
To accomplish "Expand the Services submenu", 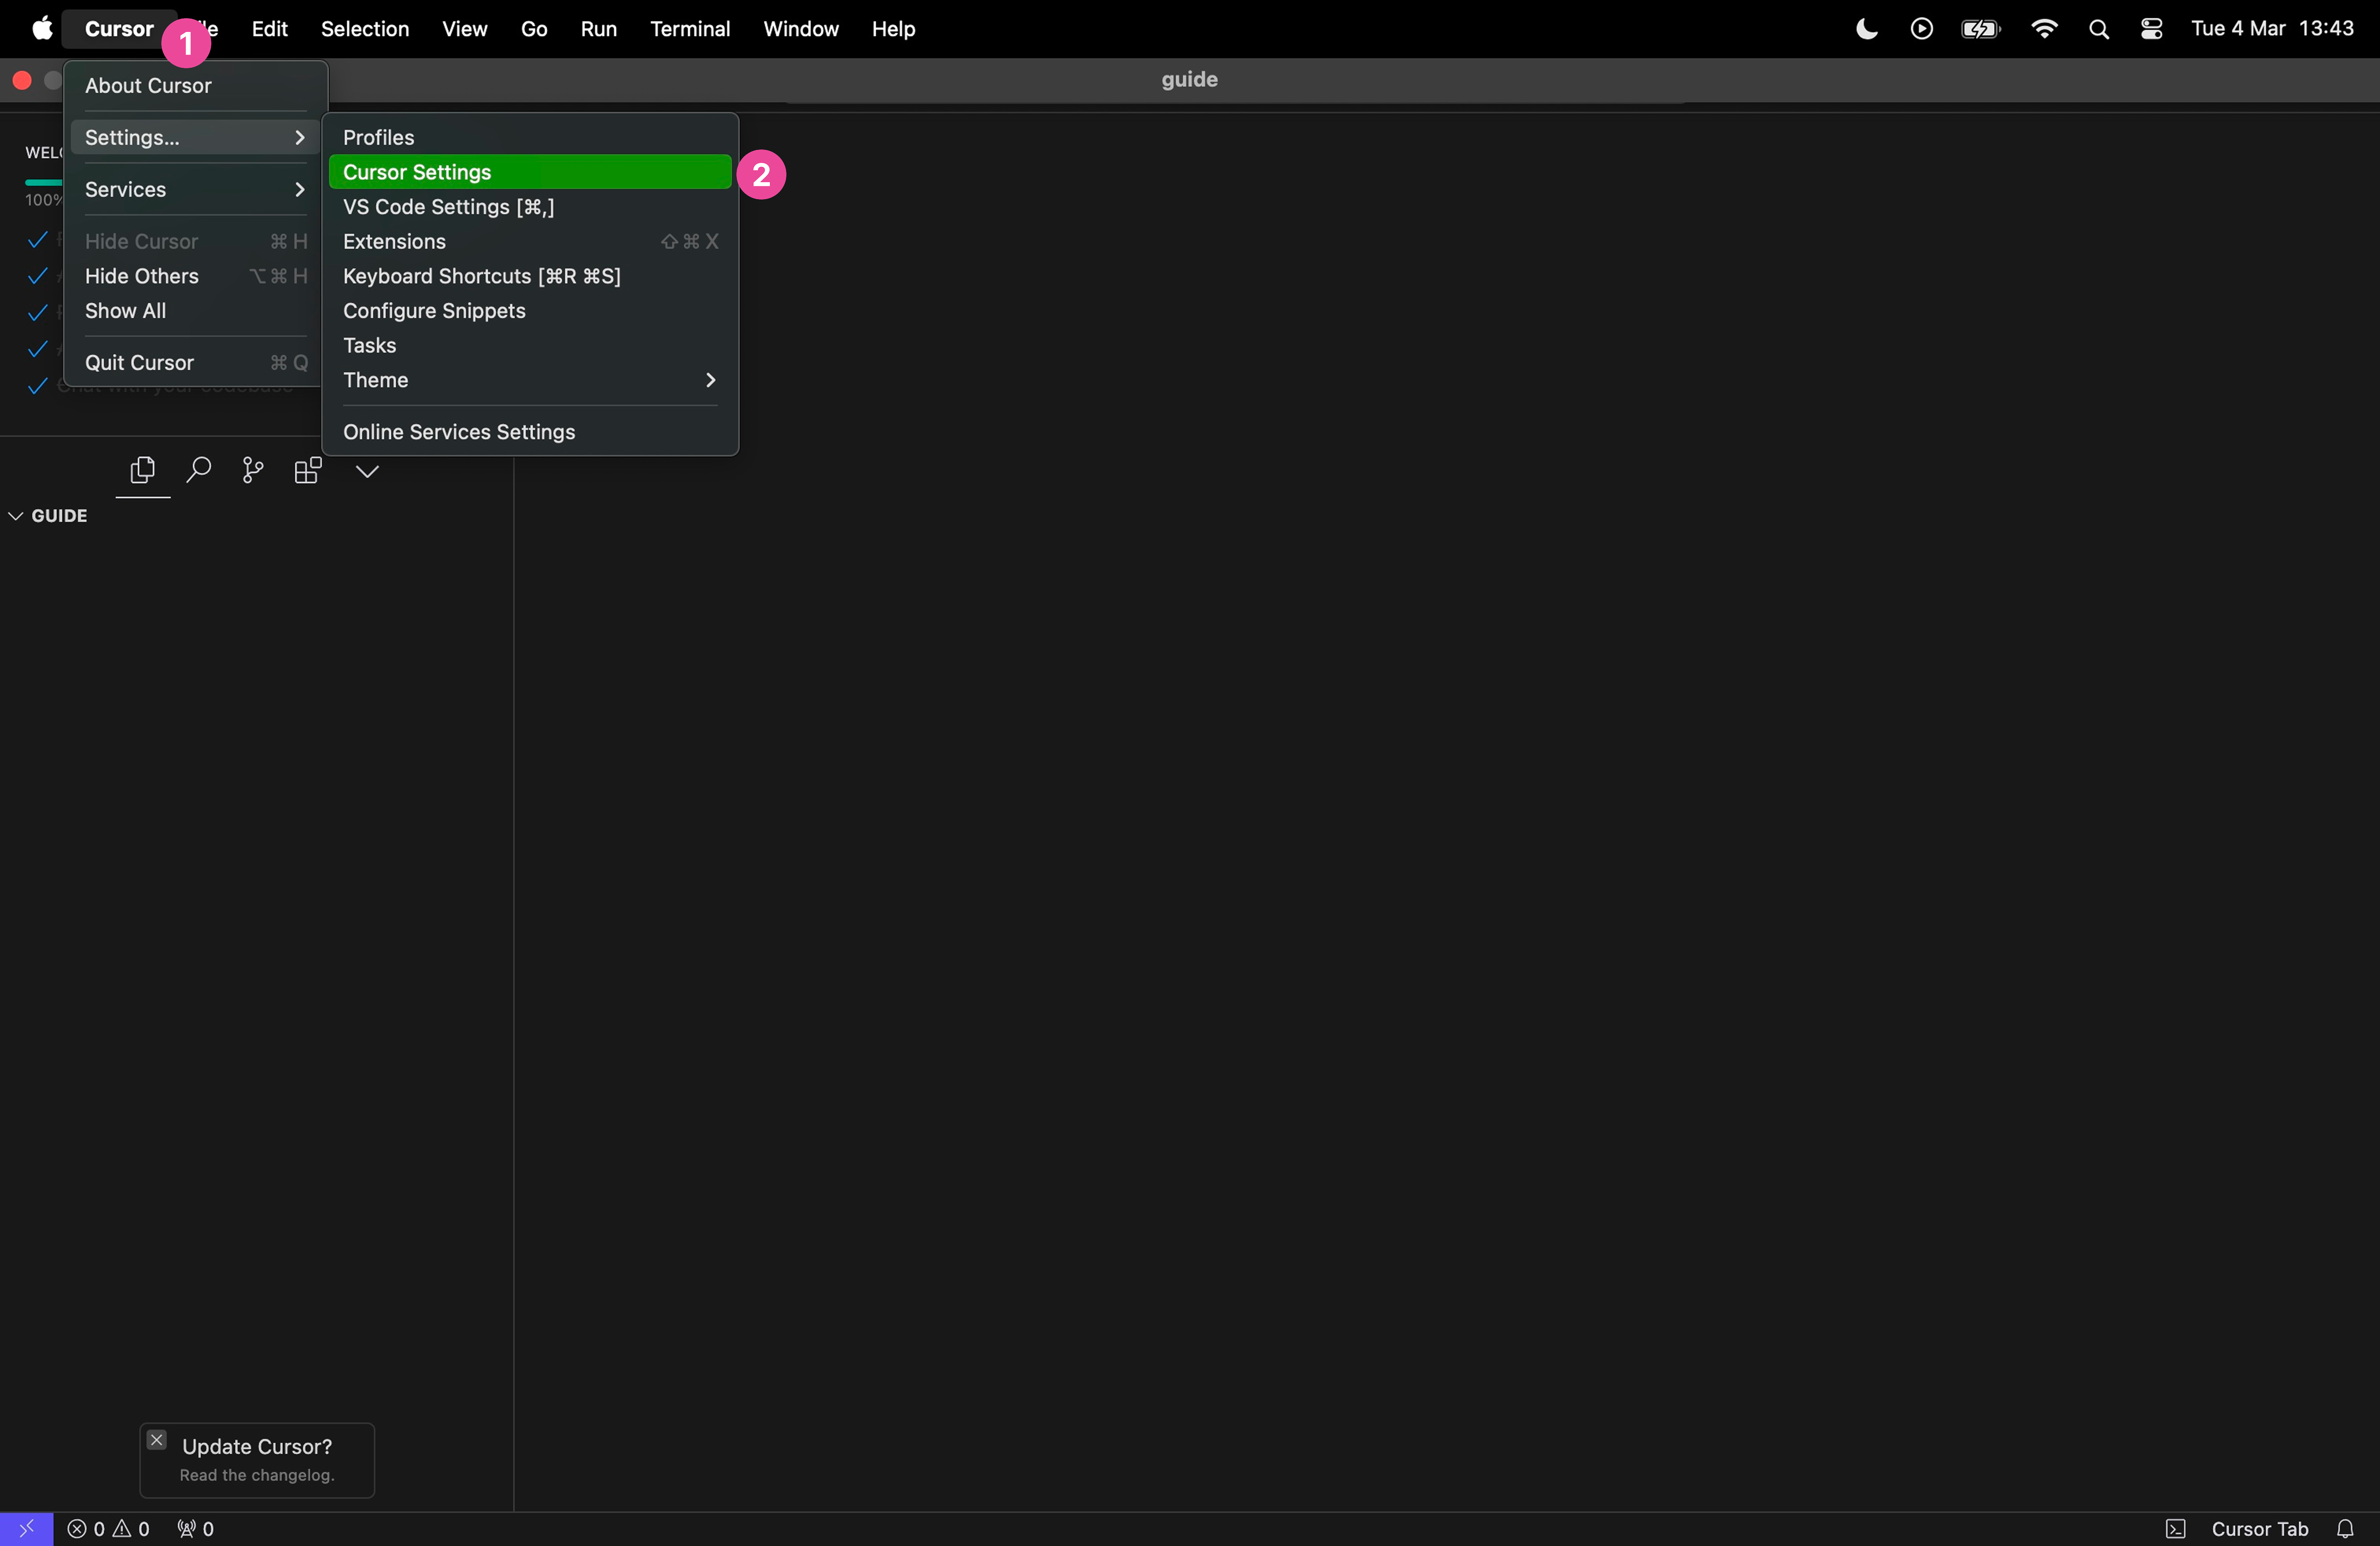I will point(196,190).
